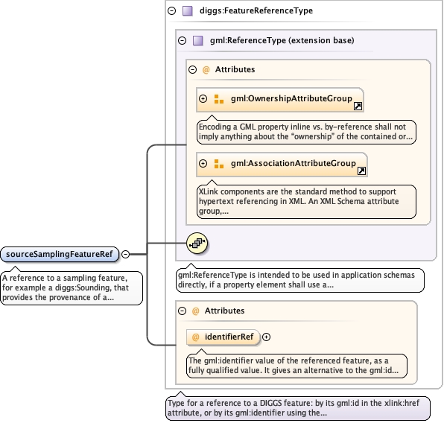444x423 pixels.
Task: Click diggs:FeatureReferenceType title text
Action: coord(256,10)
